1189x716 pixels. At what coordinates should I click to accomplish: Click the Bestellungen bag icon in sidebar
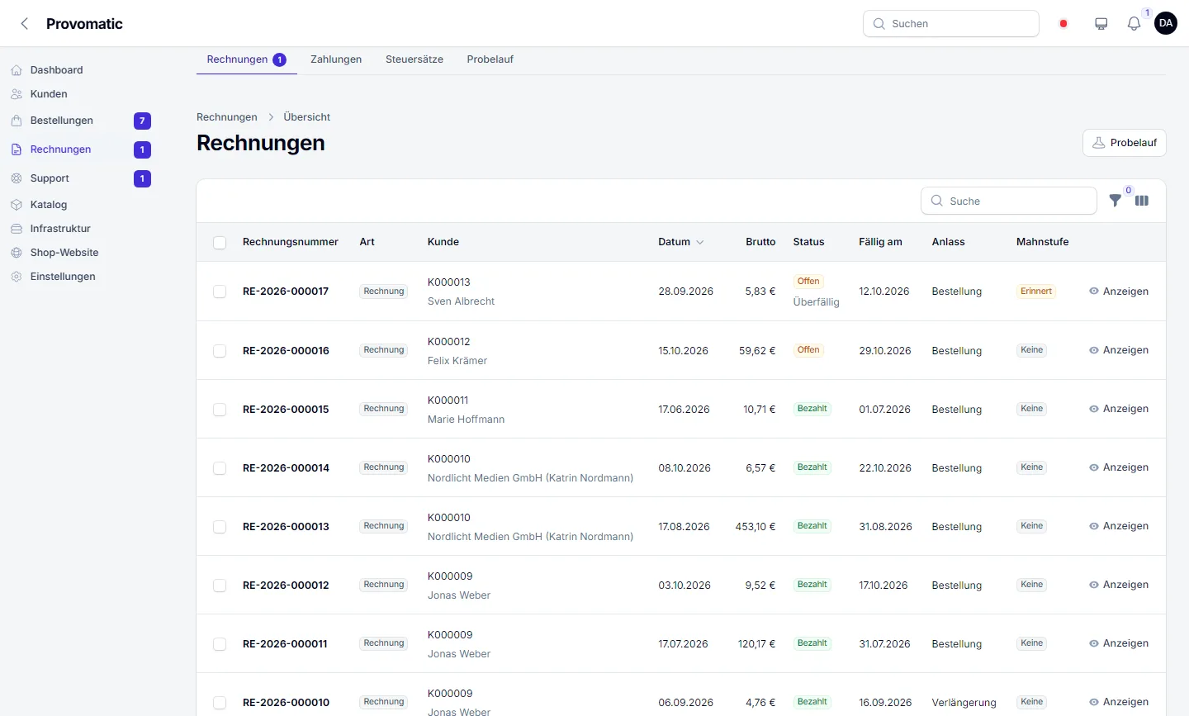click(x=17, y=121)
